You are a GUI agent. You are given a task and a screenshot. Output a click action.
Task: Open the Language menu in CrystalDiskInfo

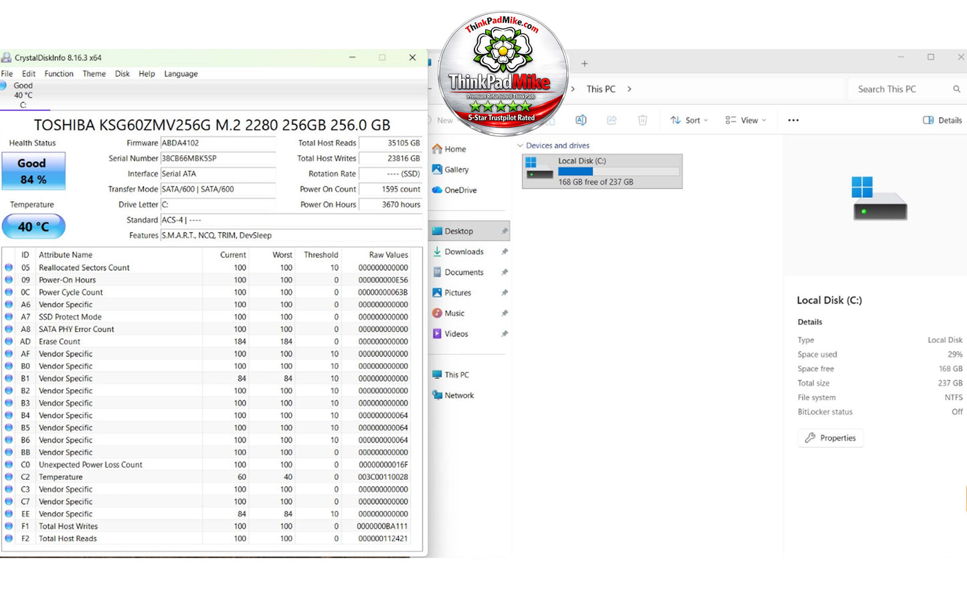pyautogui.click(x=181, y=74)
